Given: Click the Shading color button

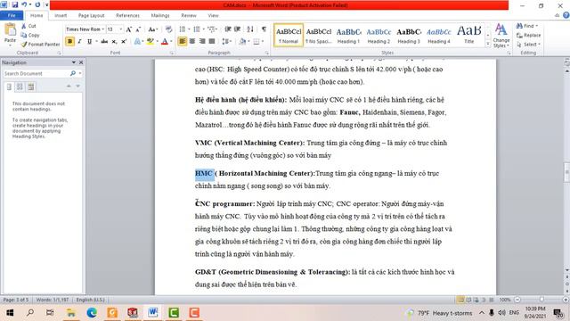Looking at the screenshot, I should click(242, 42).
